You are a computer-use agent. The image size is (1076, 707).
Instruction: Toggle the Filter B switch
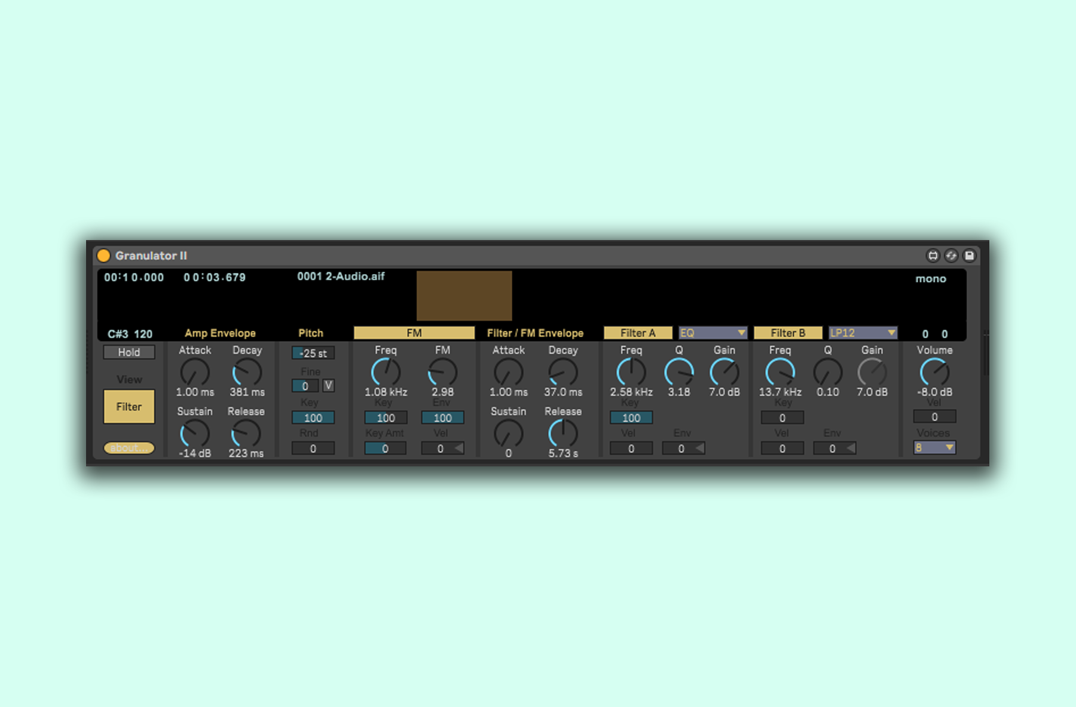(788, 333)
